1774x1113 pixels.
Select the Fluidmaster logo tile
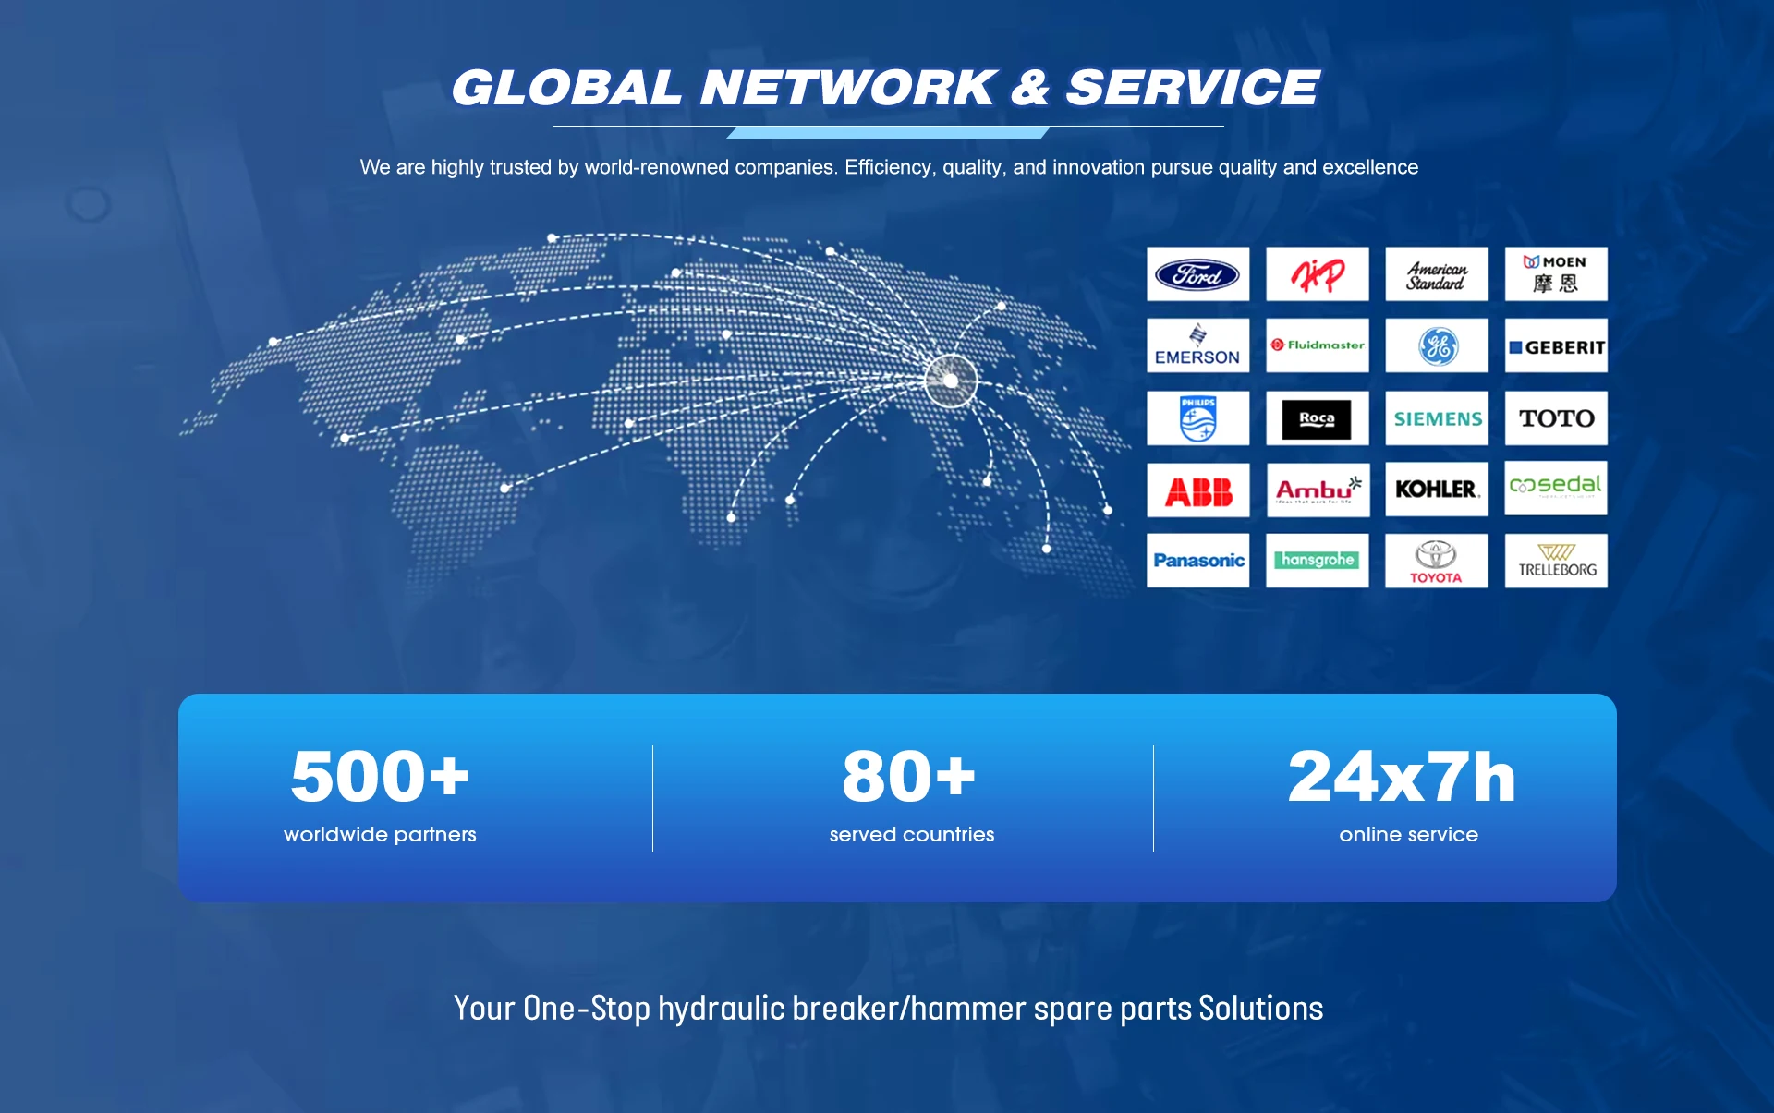[x=1317, y=345]
